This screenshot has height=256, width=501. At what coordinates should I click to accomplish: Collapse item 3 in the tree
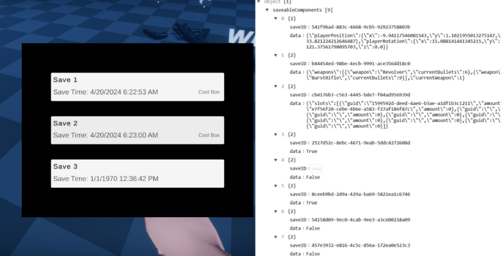point(276,134)
